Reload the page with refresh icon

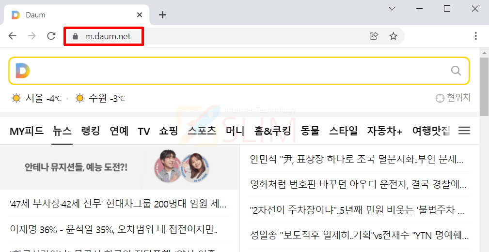click(51, 36)
